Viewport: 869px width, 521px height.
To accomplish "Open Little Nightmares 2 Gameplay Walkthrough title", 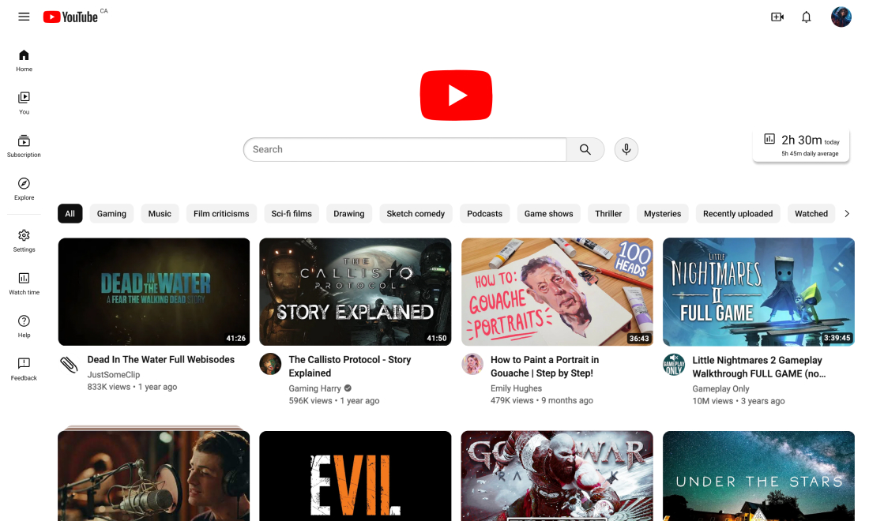I will coord(758,367).
